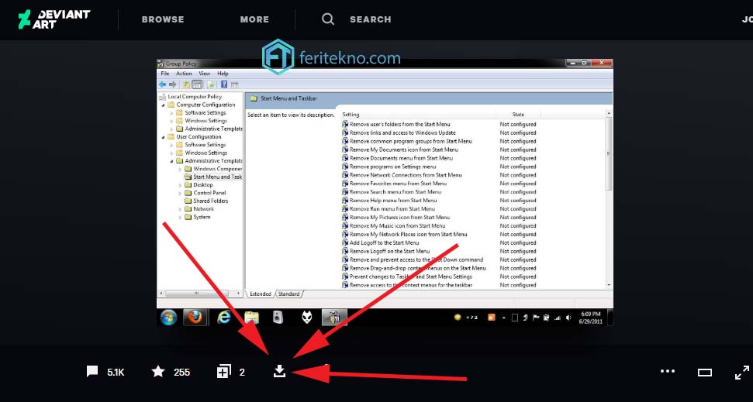Launch Internet Explorer from the taskbar
Viewport: 753px width, 402px height.
(x=224, y=317)
